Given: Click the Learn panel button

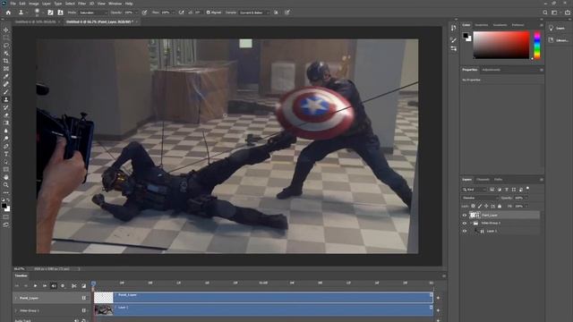Looking at the screenshot, I should pos(557,28).
